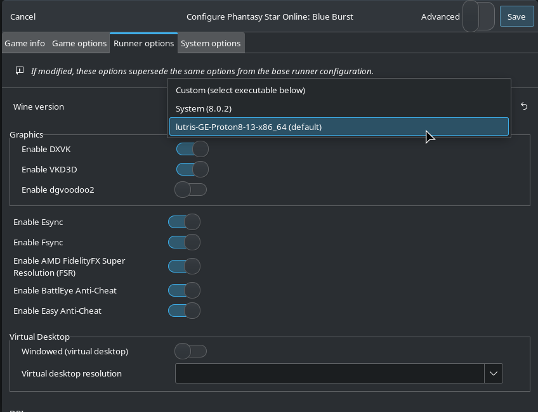
Task: Open Virtual desktop resolution dropdown arrow
Action: pos(493,373)
